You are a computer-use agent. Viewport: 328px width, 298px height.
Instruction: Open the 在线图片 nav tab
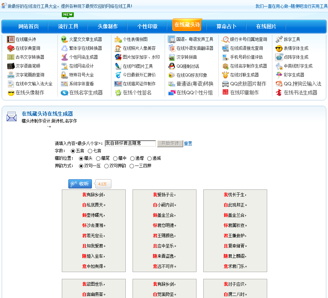(x=266, y=26)
